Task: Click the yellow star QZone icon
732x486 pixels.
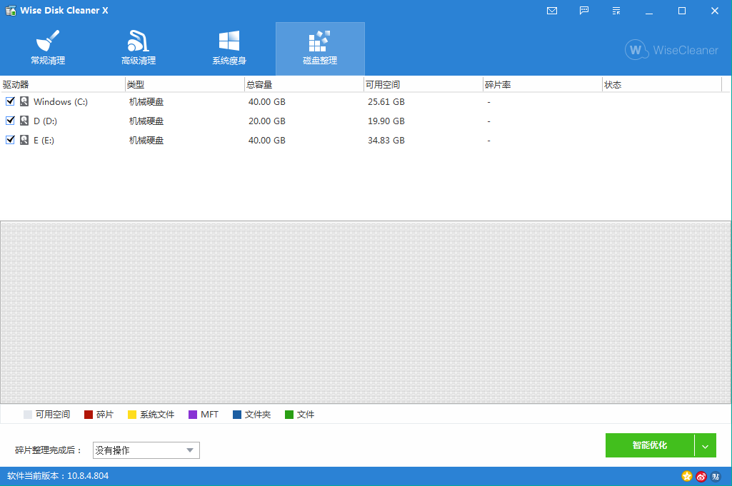Action: pyautogui.click(x=687, y=476)
